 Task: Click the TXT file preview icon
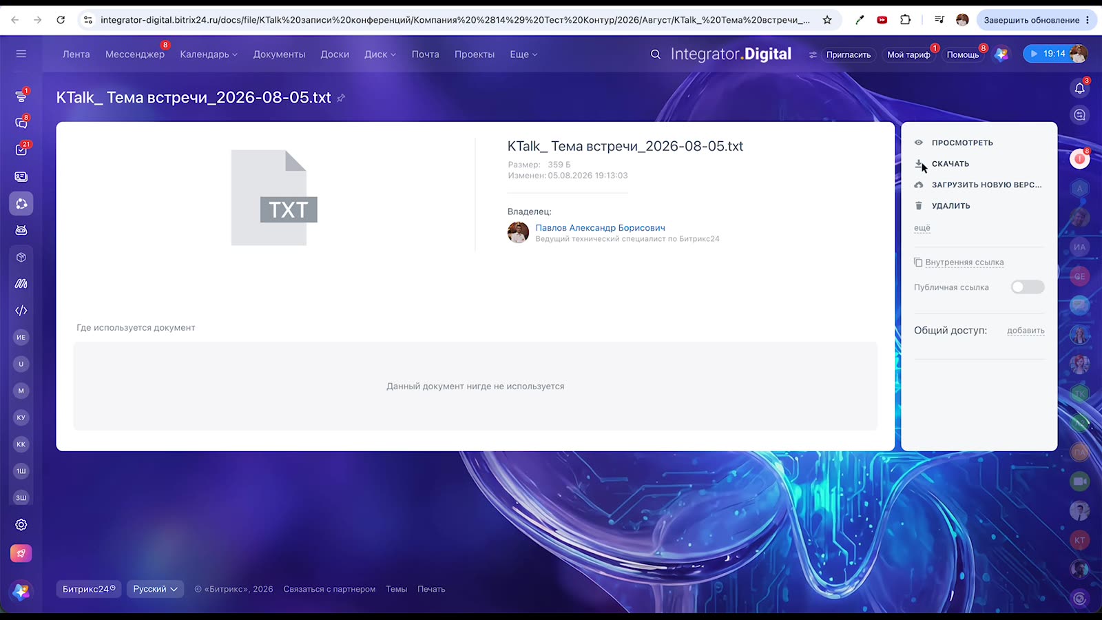(274, 198)
